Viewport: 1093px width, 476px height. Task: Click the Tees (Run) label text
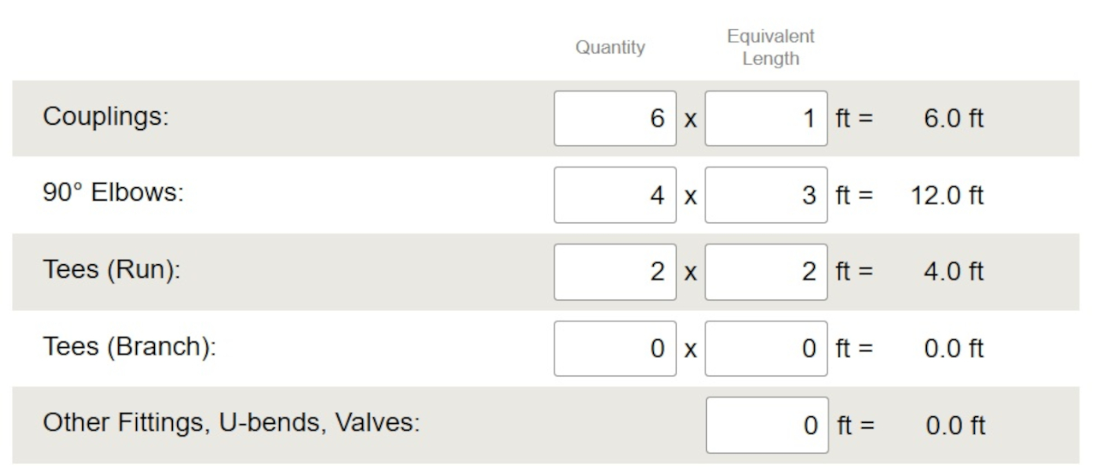click(x=113, y=271)
